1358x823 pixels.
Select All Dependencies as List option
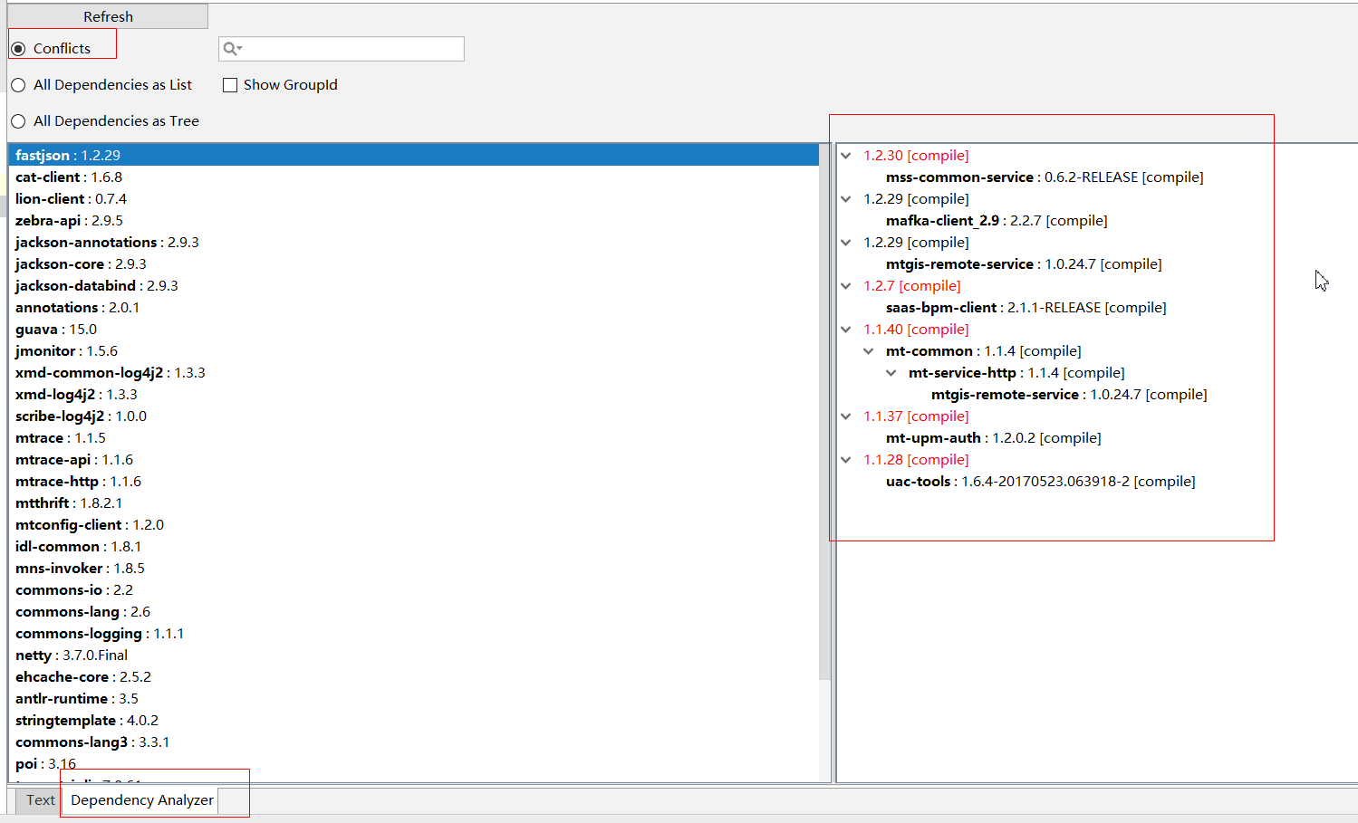tap(18, 85)
